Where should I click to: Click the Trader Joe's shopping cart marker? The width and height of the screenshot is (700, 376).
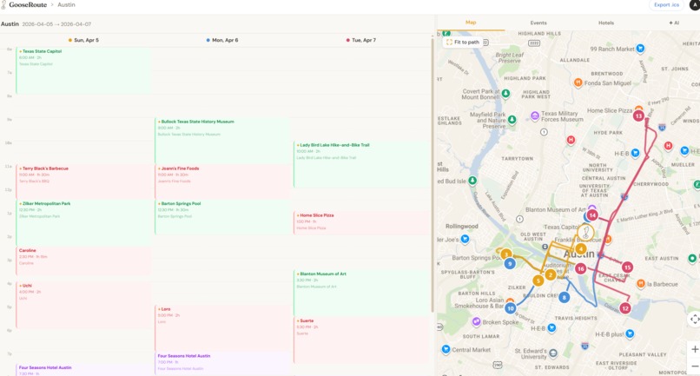click(x=465, y=240)
